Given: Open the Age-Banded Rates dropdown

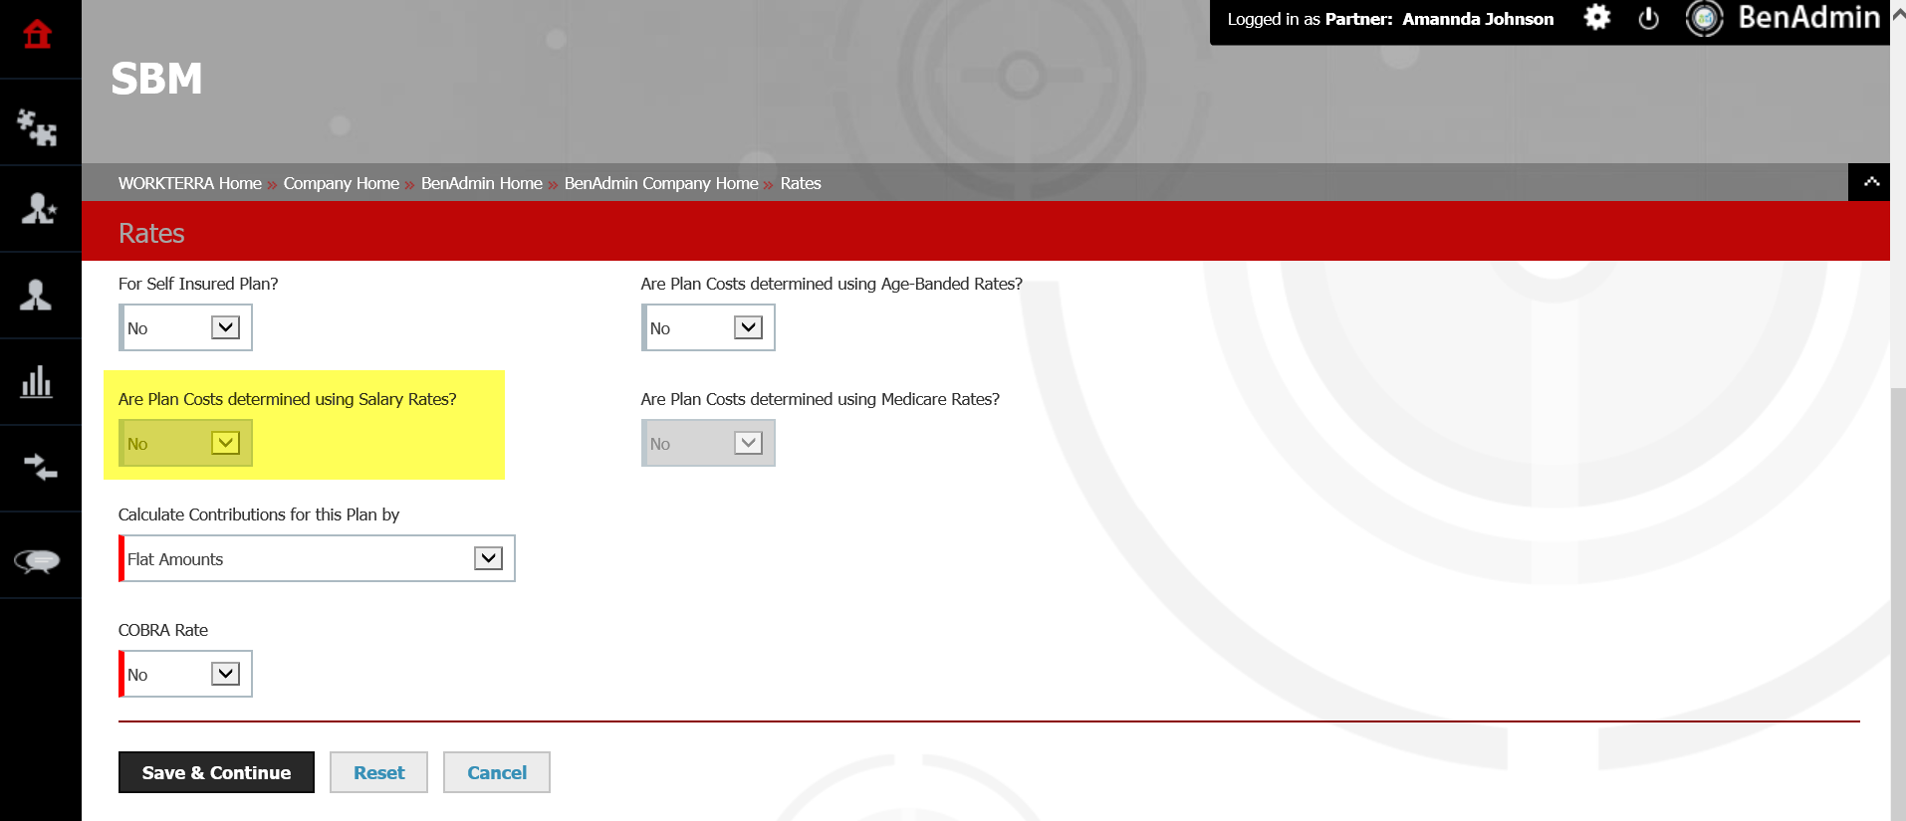Looking at the screenshot, I should pos(708,327).
